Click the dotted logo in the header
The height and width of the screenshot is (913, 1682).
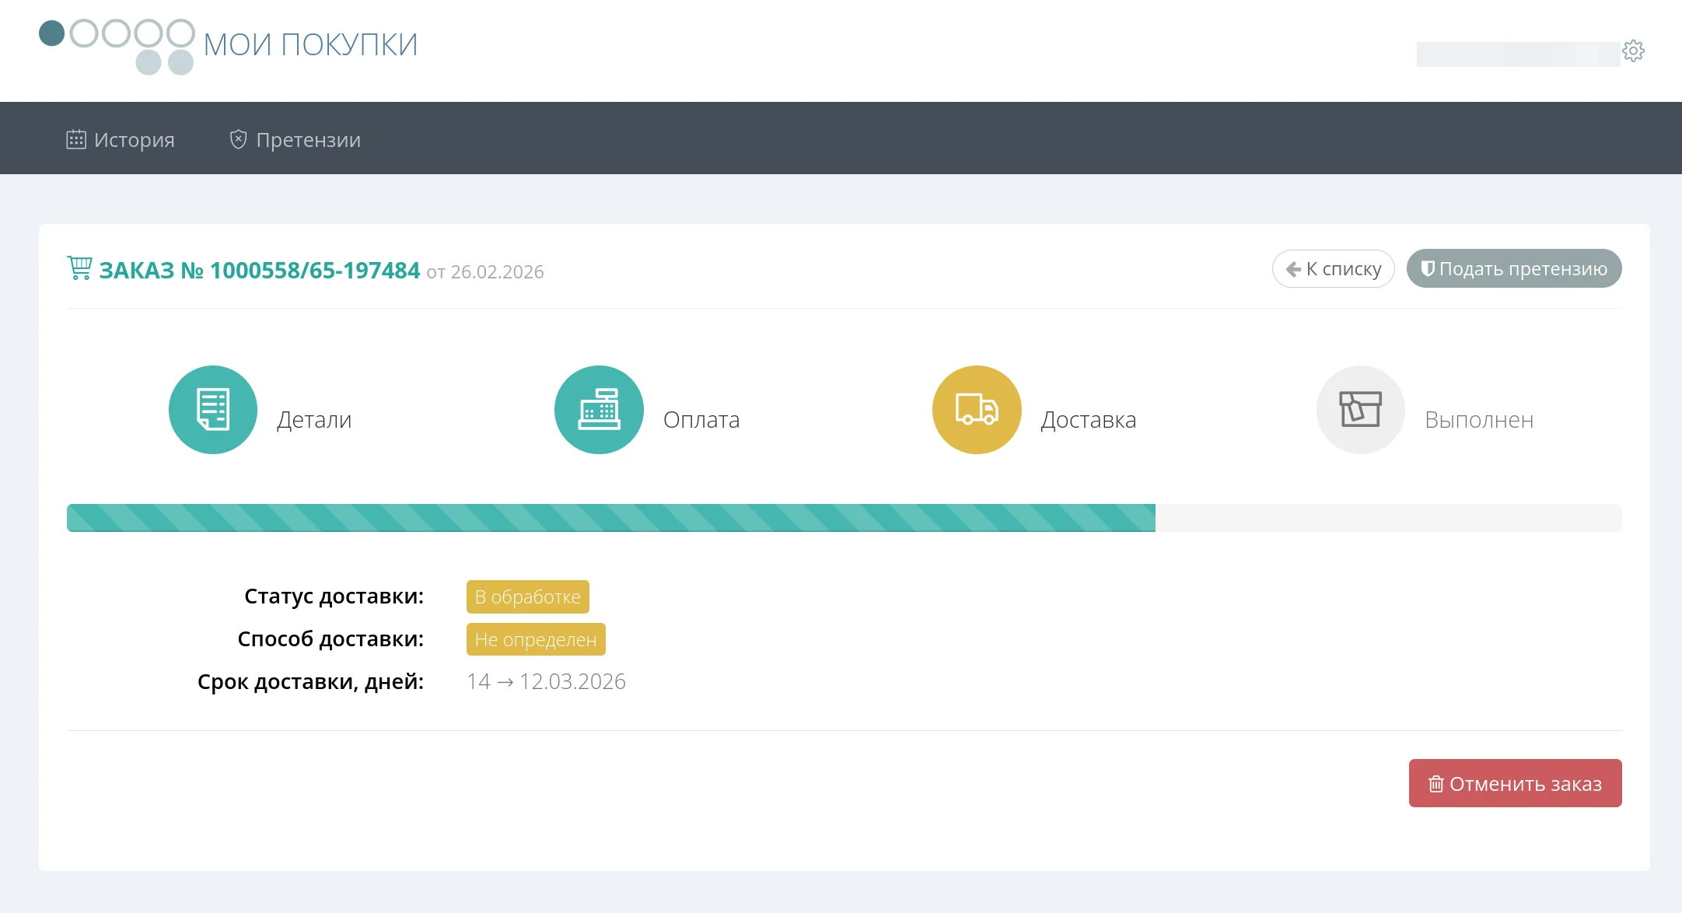117,45
